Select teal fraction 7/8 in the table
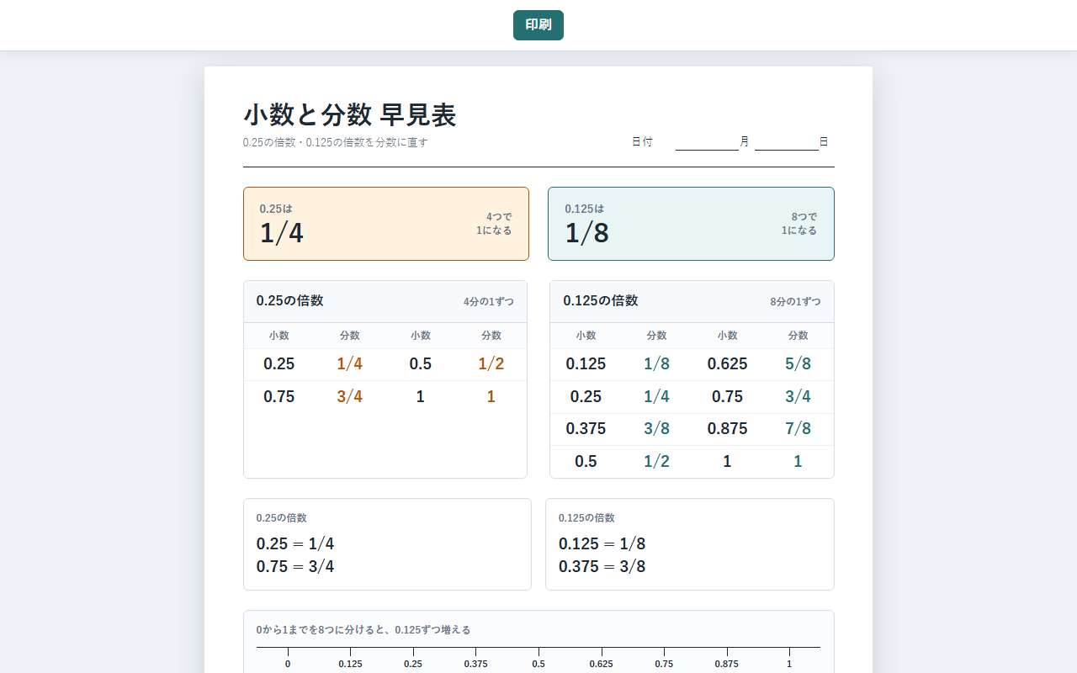 click(x=798, y=429)
